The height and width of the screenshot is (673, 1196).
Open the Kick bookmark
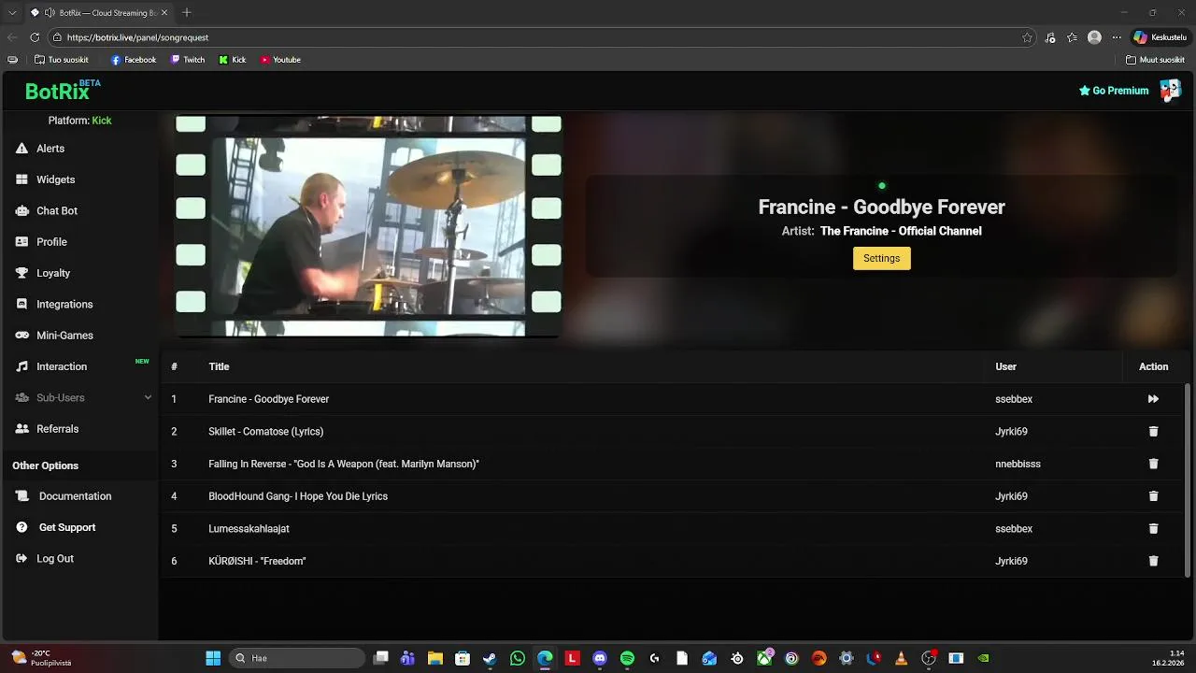(233, 60)
